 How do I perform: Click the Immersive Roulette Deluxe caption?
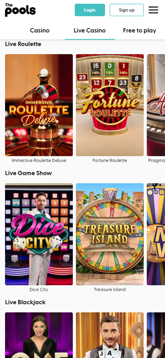[39, 161]
